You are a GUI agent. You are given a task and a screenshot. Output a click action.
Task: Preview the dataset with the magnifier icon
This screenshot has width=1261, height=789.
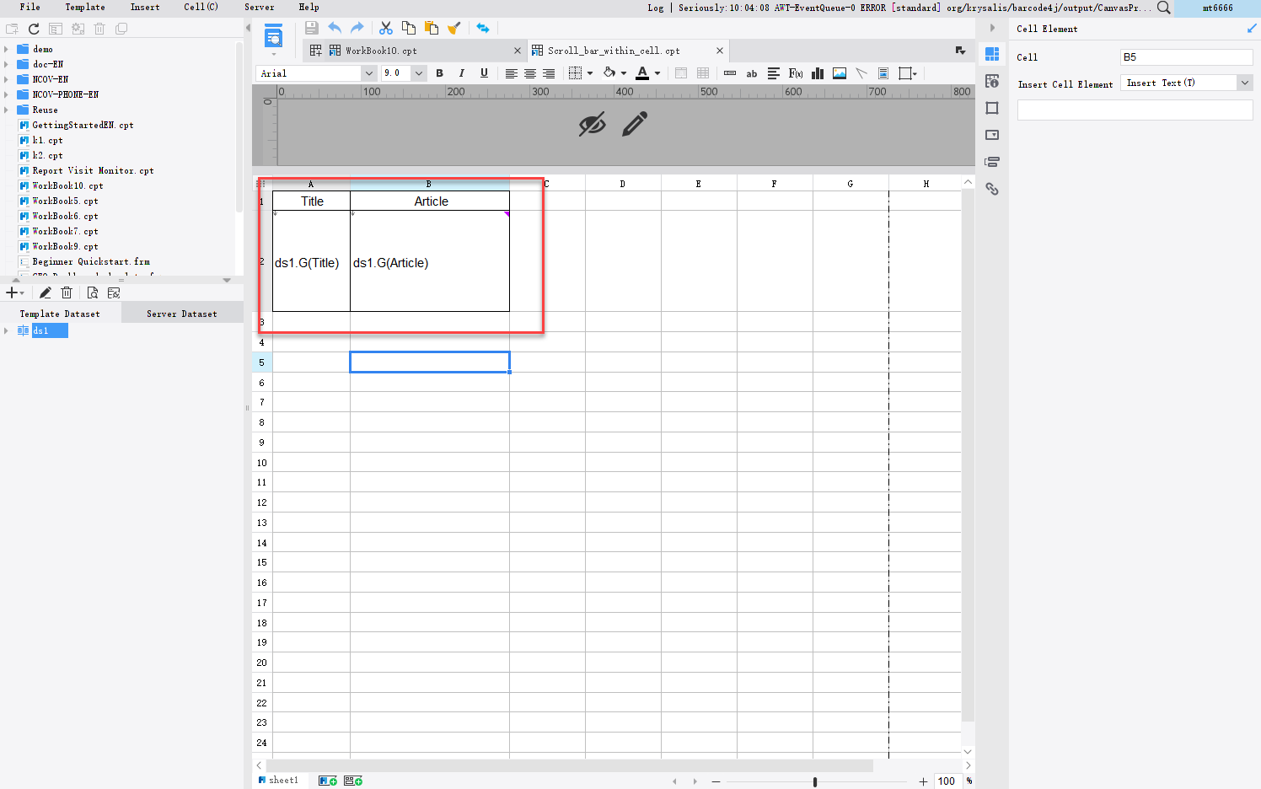tap(93, 293)
